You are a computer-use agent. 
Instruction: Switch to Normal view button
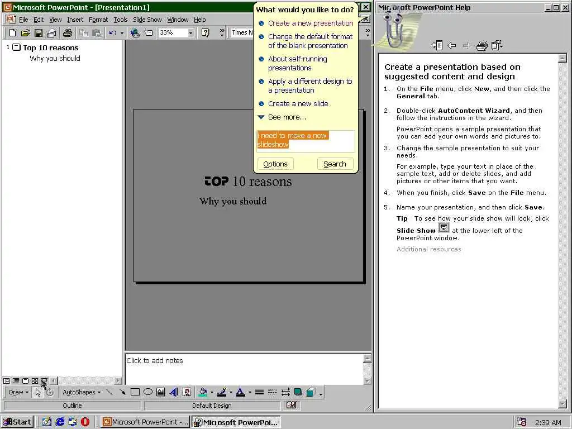7,381
